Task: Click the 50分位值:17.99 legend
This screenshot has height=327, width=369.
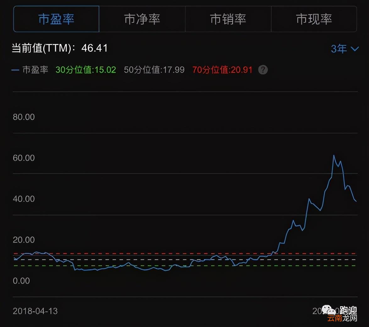Action: pos(154,70)
